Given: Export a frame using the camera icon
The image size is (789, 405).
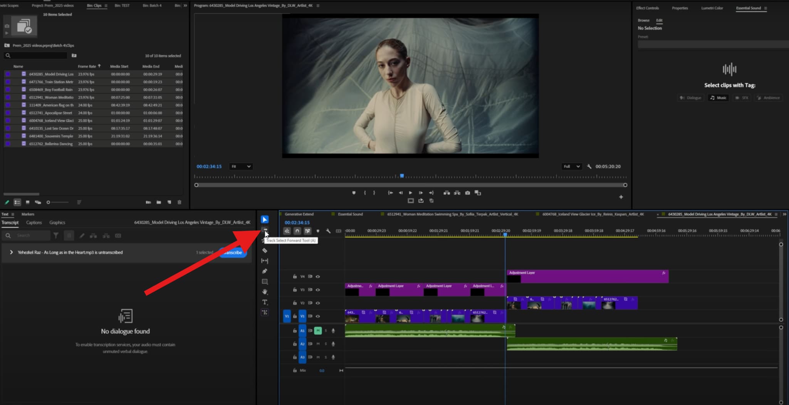Looking at the screenshot, I should [468, 193].
